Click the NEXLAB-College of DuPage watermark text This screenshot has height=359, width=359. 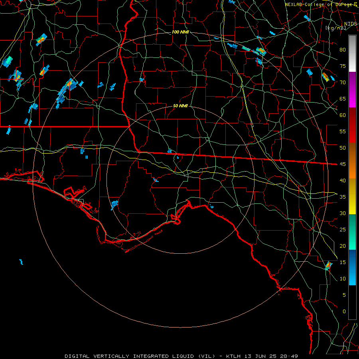321,4
